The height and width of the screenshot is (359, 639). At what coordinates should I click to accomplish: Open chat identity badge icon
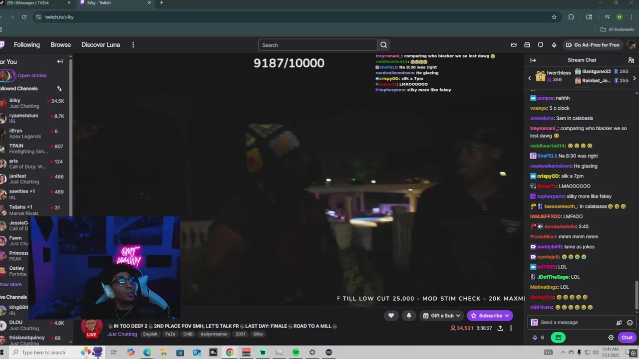534,323
